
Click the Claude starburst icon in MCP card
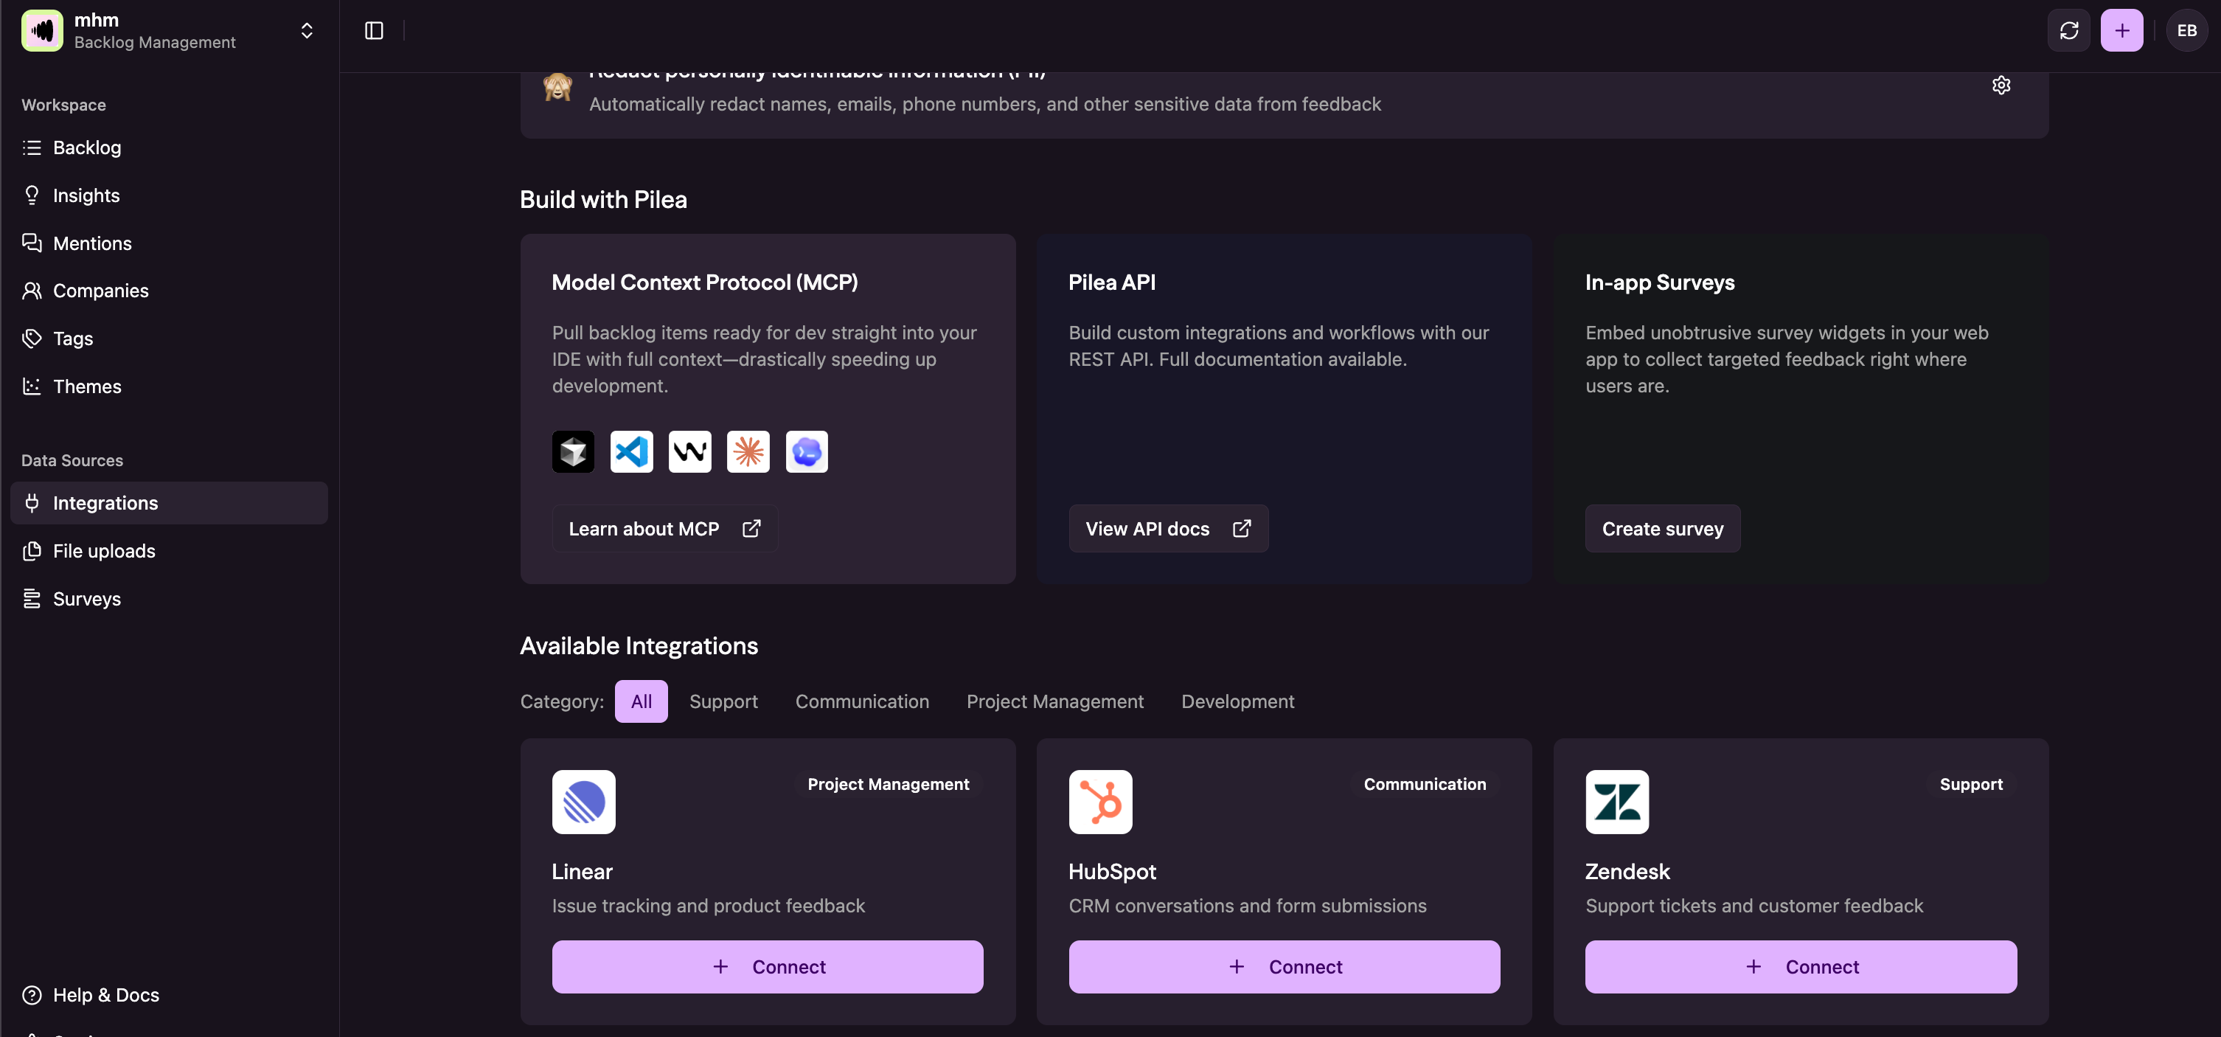point(748,452)
